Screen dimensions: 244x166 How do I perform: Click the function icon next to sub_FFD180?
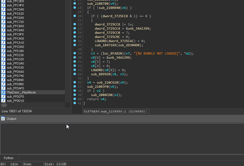3,51
